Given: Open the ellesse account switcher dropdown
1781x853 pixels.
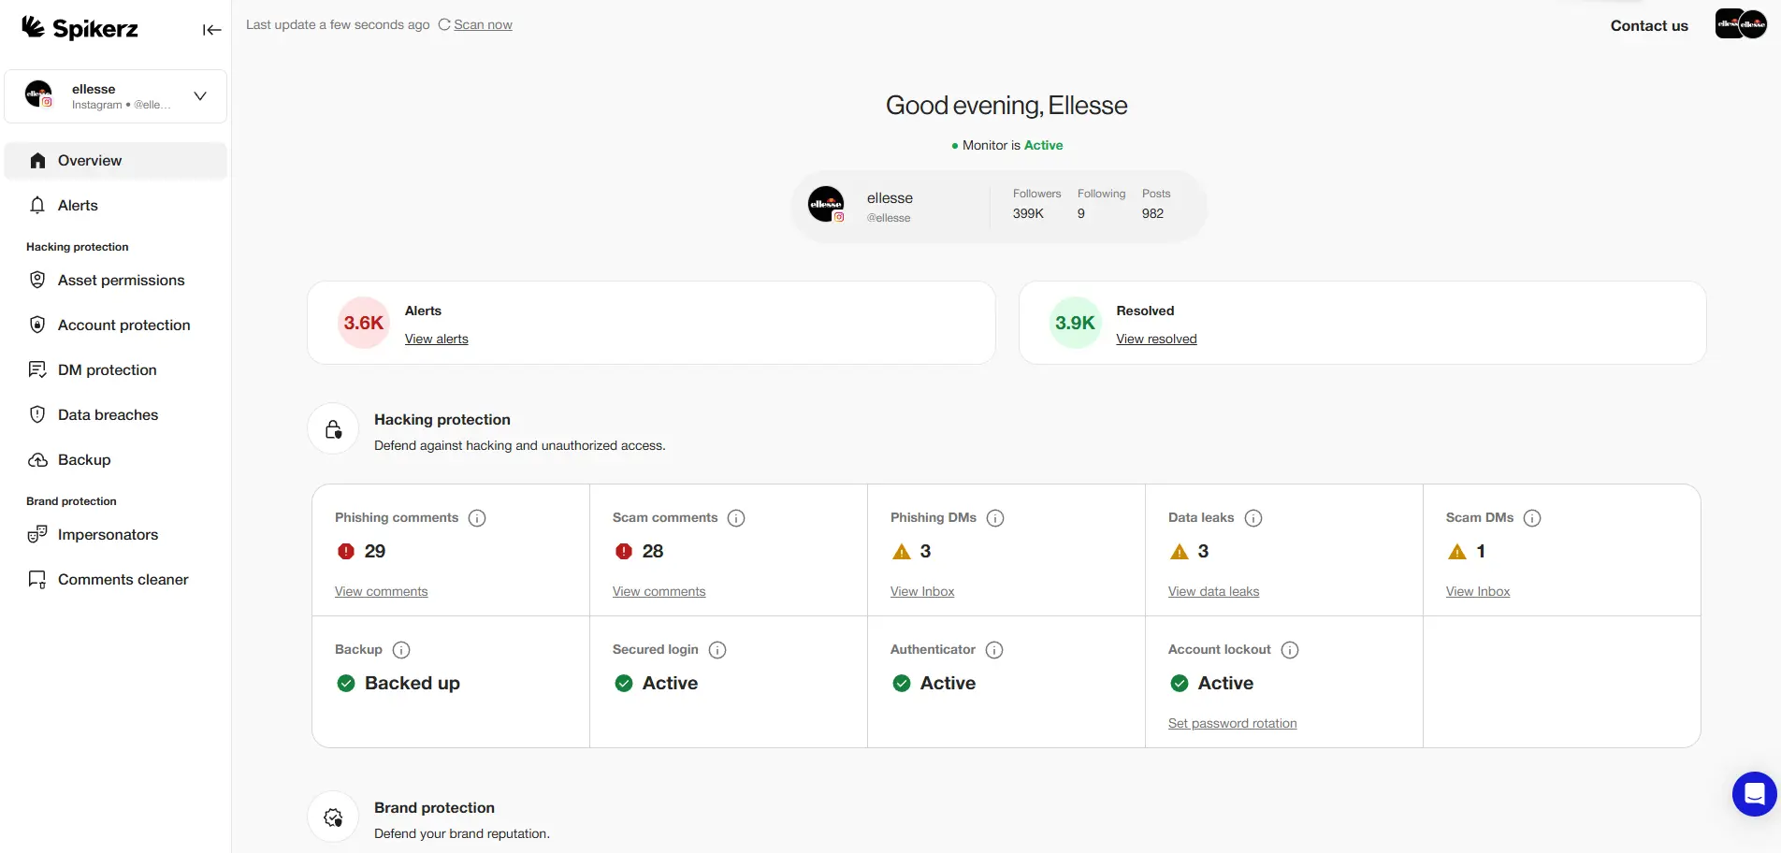Looking at the screenshot, I should (116, 96).
